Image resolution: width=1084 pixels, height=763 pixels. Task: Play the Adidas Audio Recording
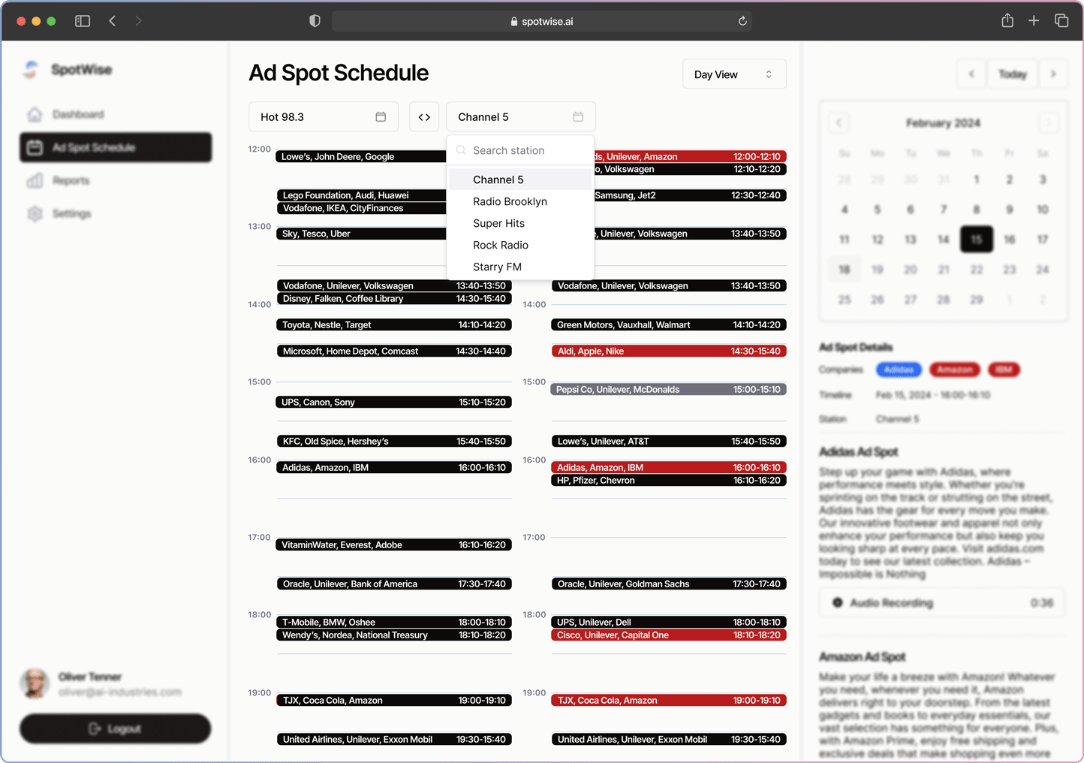tap(838, 602)
